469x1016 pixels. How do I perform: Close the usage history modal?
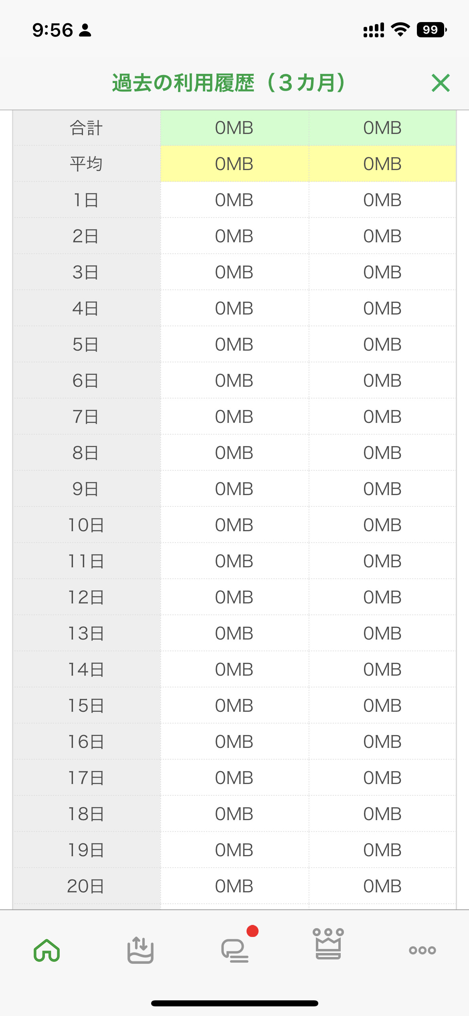point(441,83)
